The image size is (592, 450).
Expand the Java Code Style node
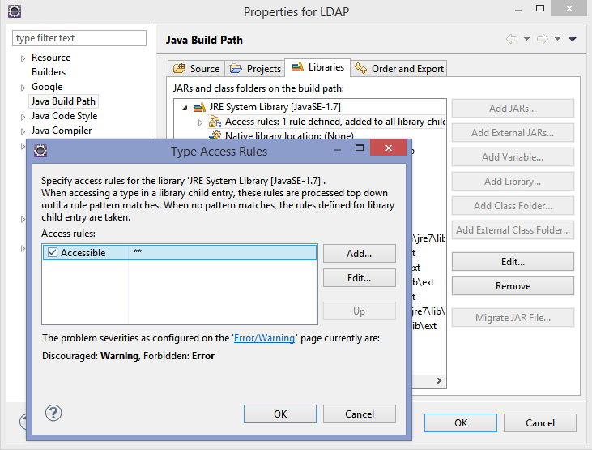(23, 117)
